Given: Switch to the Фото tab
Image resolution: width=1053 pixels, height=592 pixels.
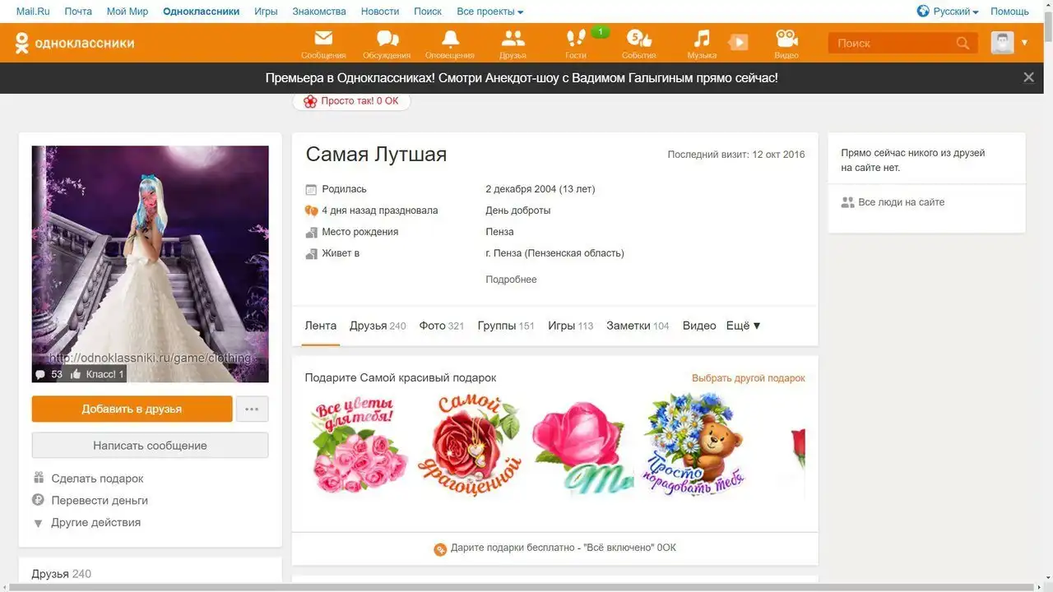Looking at the screenshot, I should pos(441,326).
